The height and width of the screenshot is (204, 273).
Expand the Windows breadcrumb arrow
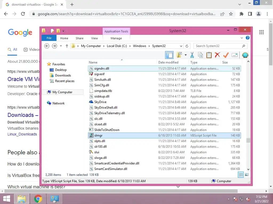(x=149, y=46)
